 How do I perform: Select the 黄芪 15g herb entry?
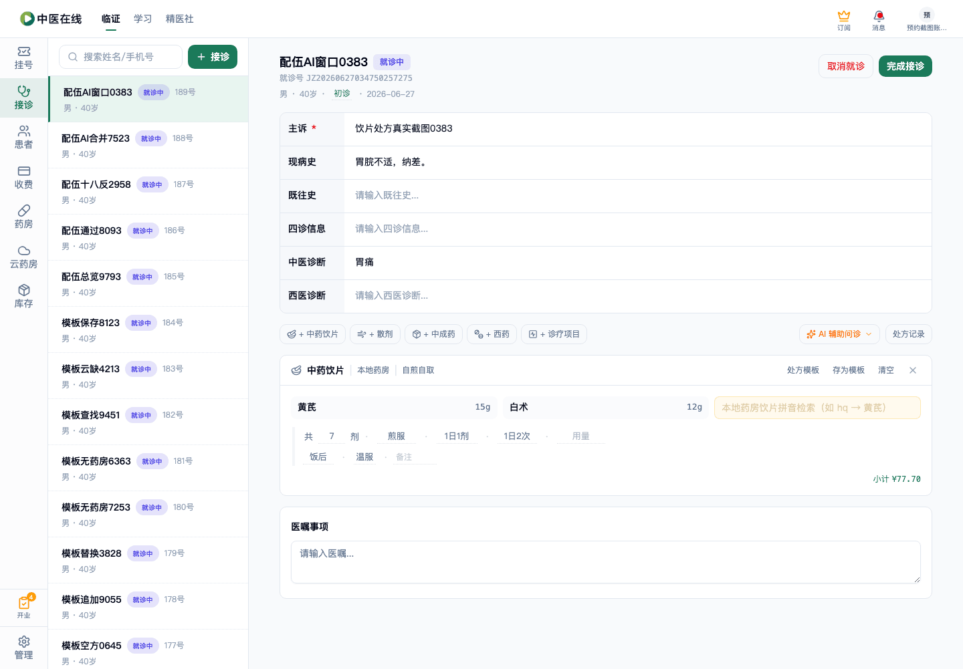point(394,408)
